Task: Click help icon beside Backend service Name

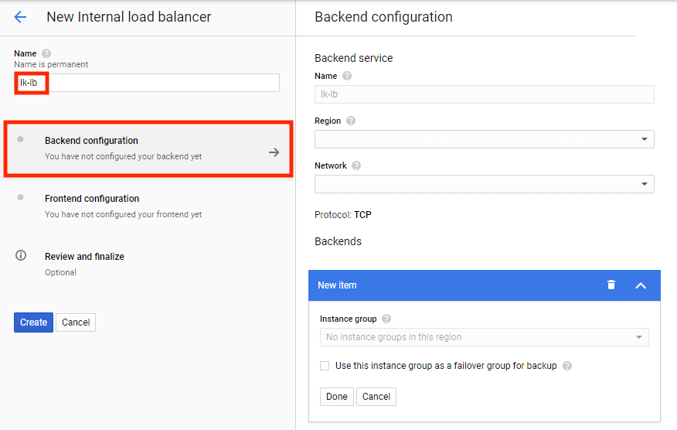Action: coord(347,76)
